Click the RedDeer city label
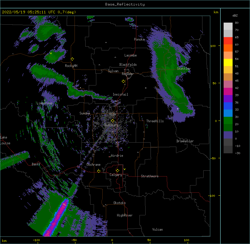The width and height of the screenshot is (250, 244). pos(128,74)
